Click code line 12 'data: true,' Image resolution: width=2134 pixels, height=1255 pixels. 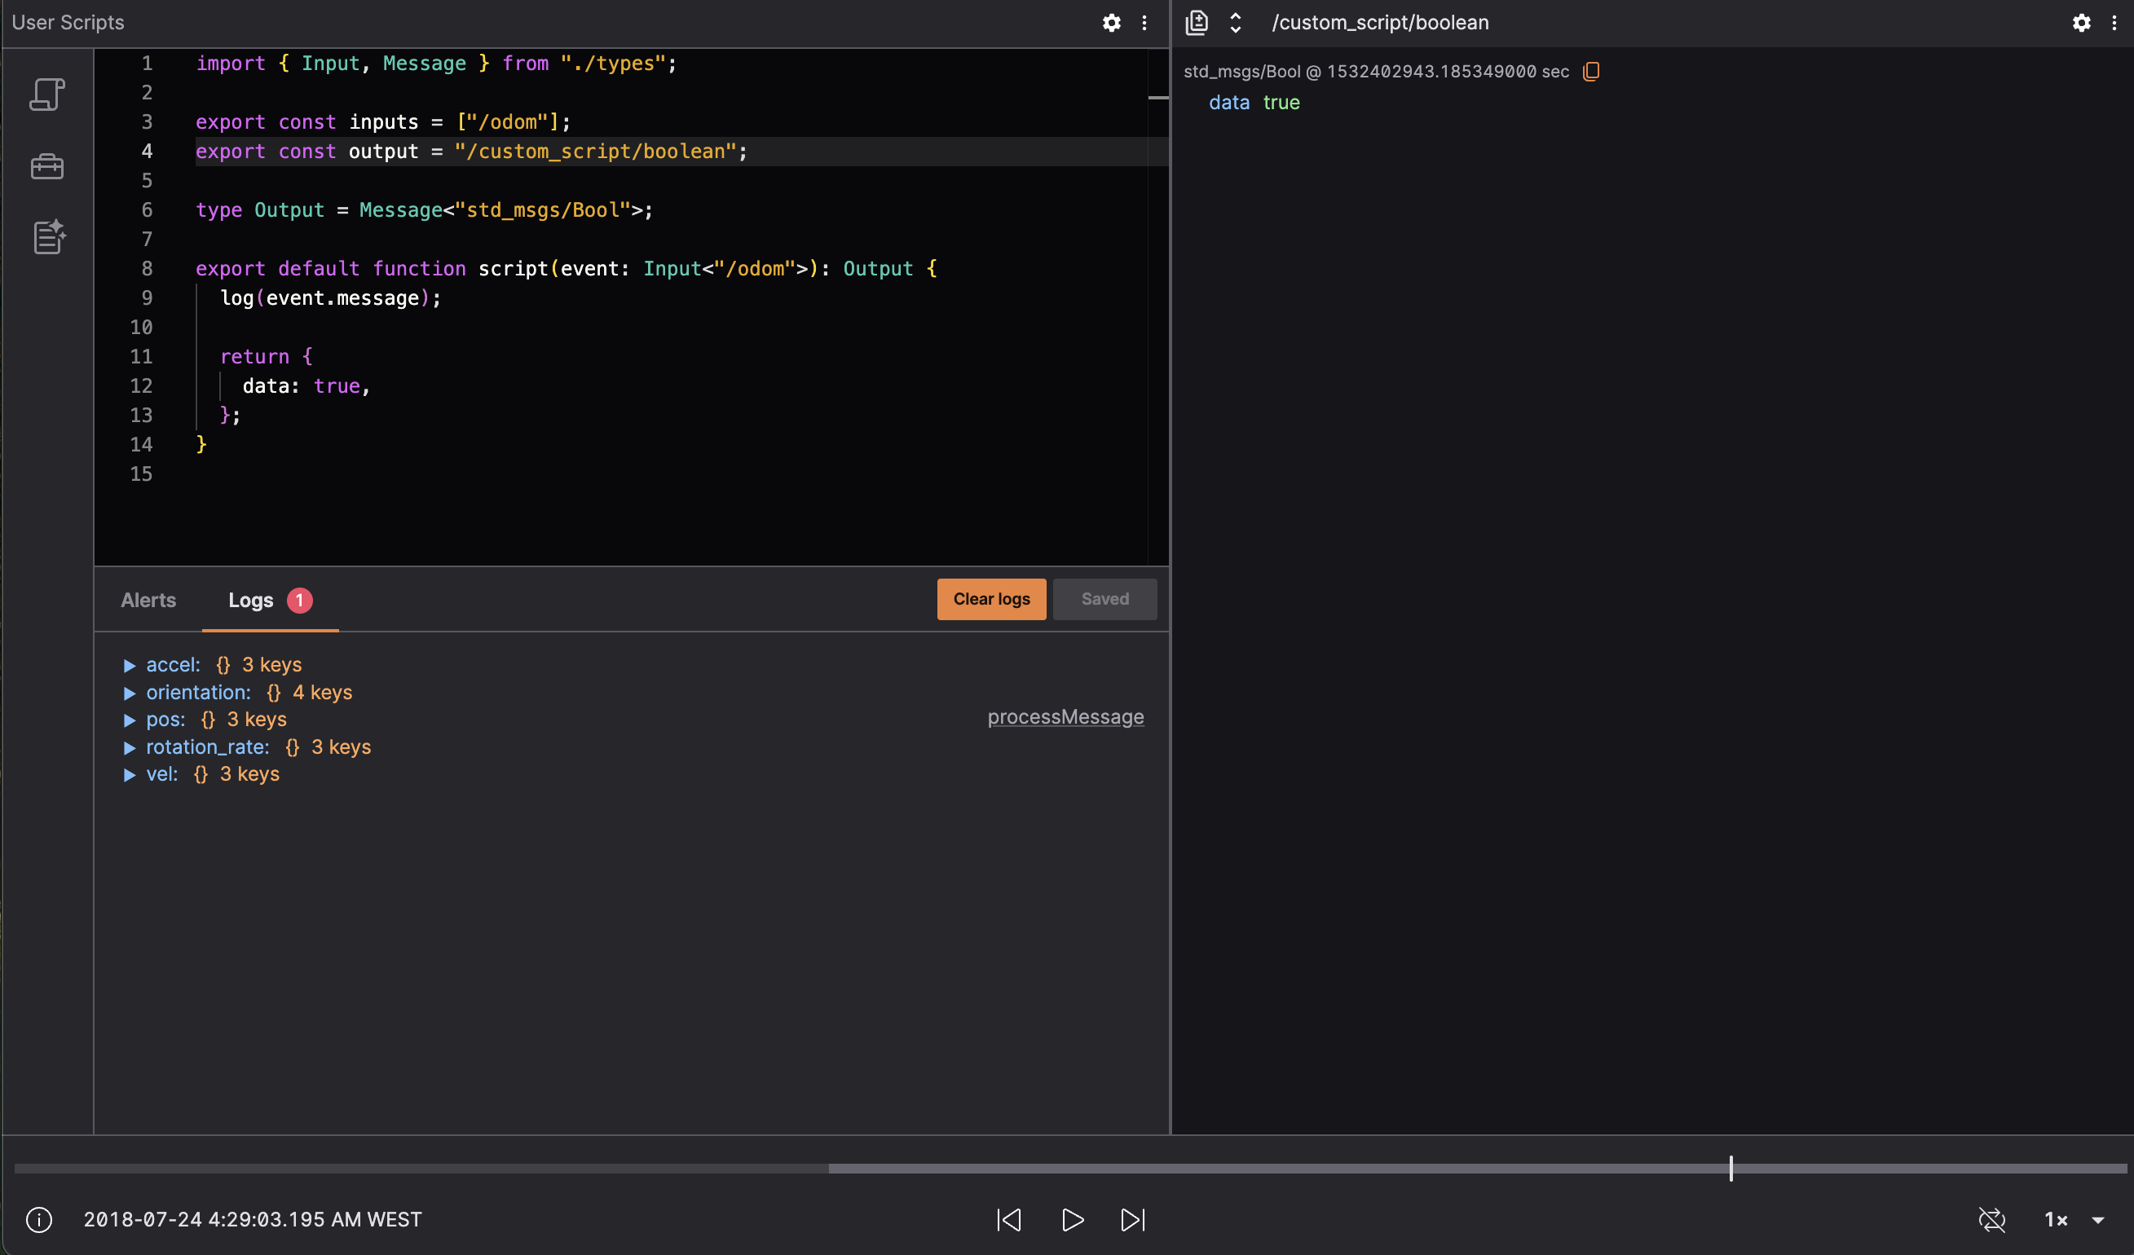coord(306,386)
